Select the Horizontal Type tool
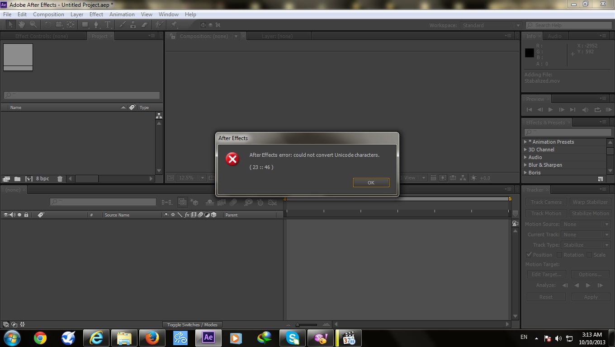This screenshot has width=615, height=347. 108,25
